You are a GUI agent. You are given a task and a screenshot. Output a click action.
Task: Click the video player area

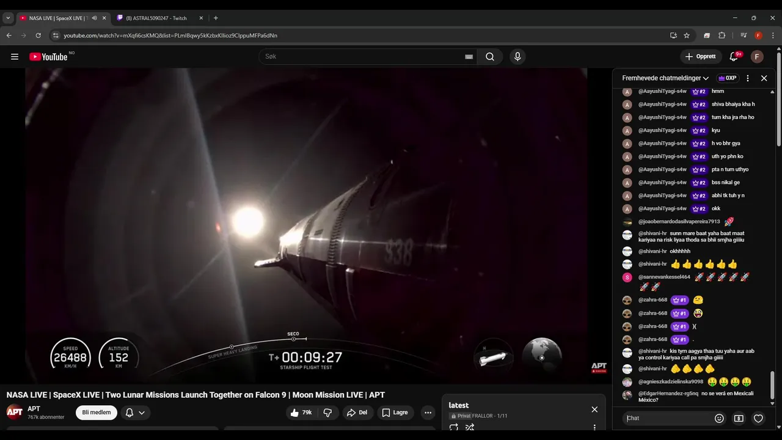(306, 226)
